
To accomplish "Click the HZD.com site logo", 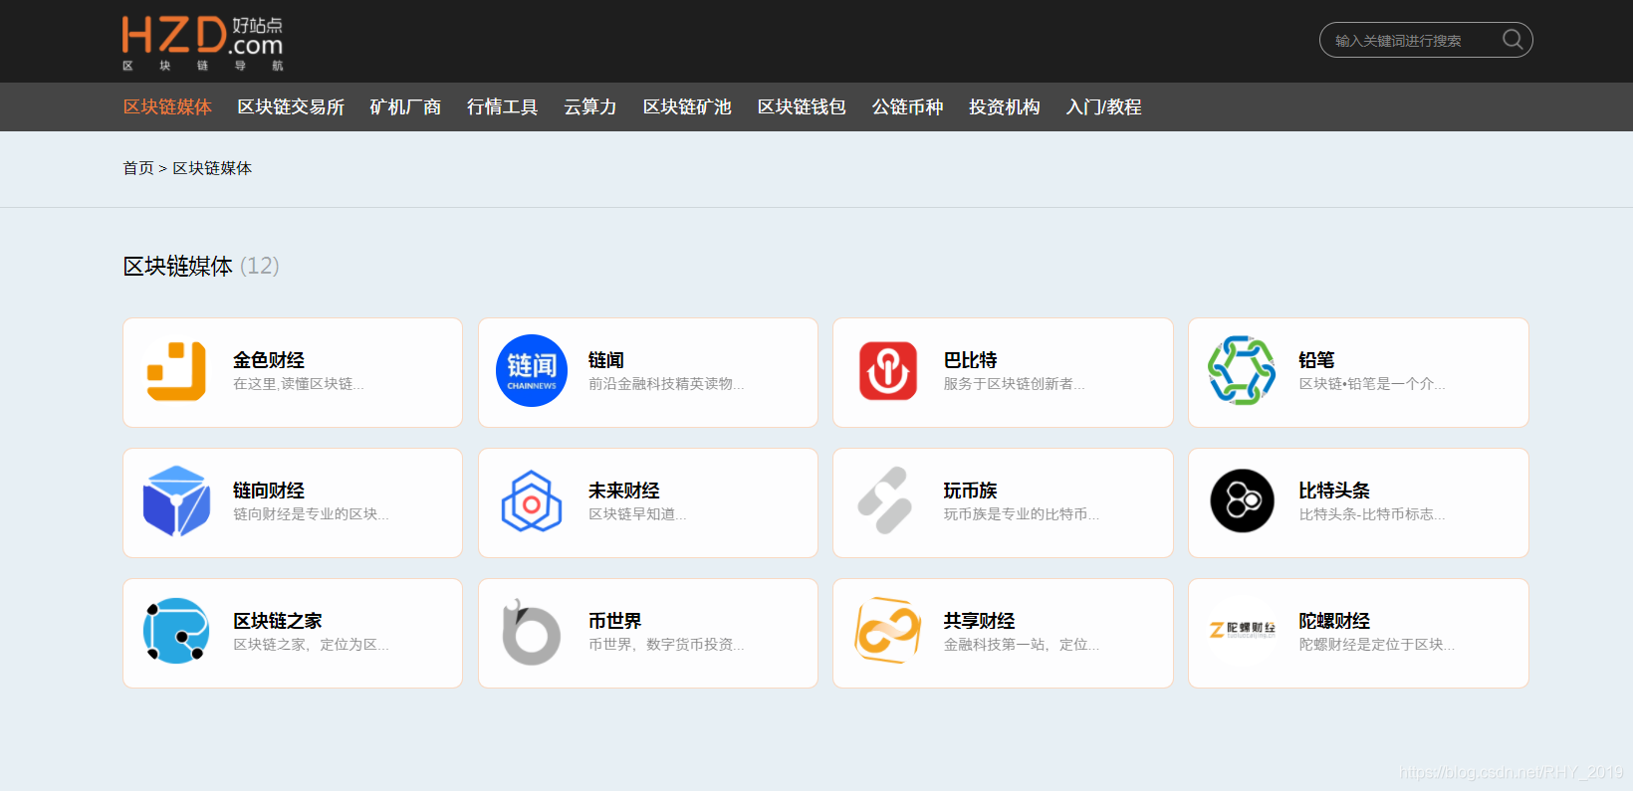I will click(203, 43).
